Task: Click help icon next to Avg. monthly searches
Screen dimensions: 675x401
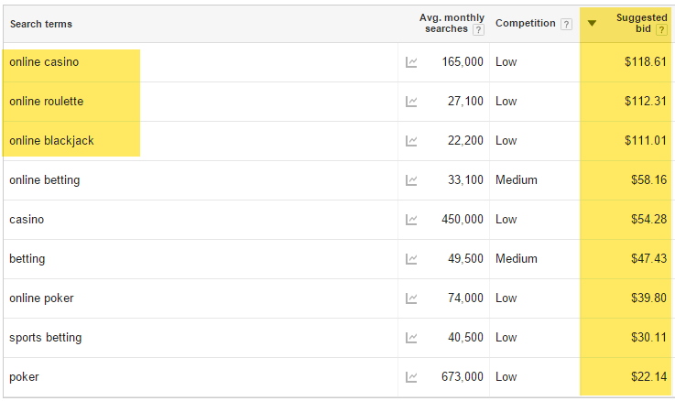Action: 478,29
